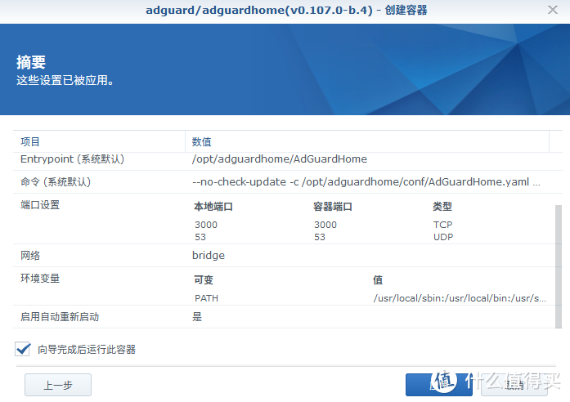Screen dimensions: 570x402
Task: Click the 'bridge' network value
Action: click(x=209, y=256)
